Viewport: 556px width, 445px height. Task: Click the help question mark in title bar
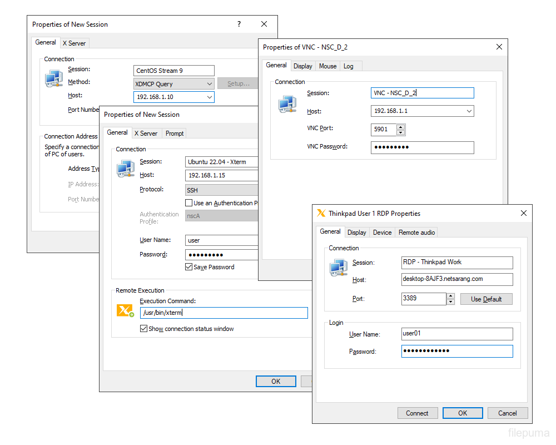(x=239, y=24)
